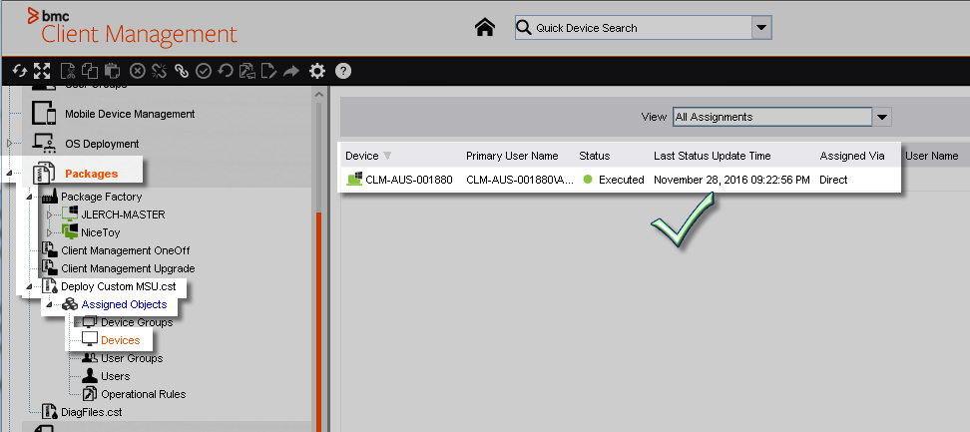
Task: Click the broken-link unassign toolbar icon
Action: coord(159,71)
